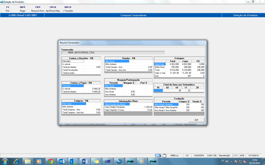Open Outlook from the taskbar
This screenshot has height=165, width=265.
(62, 161)
